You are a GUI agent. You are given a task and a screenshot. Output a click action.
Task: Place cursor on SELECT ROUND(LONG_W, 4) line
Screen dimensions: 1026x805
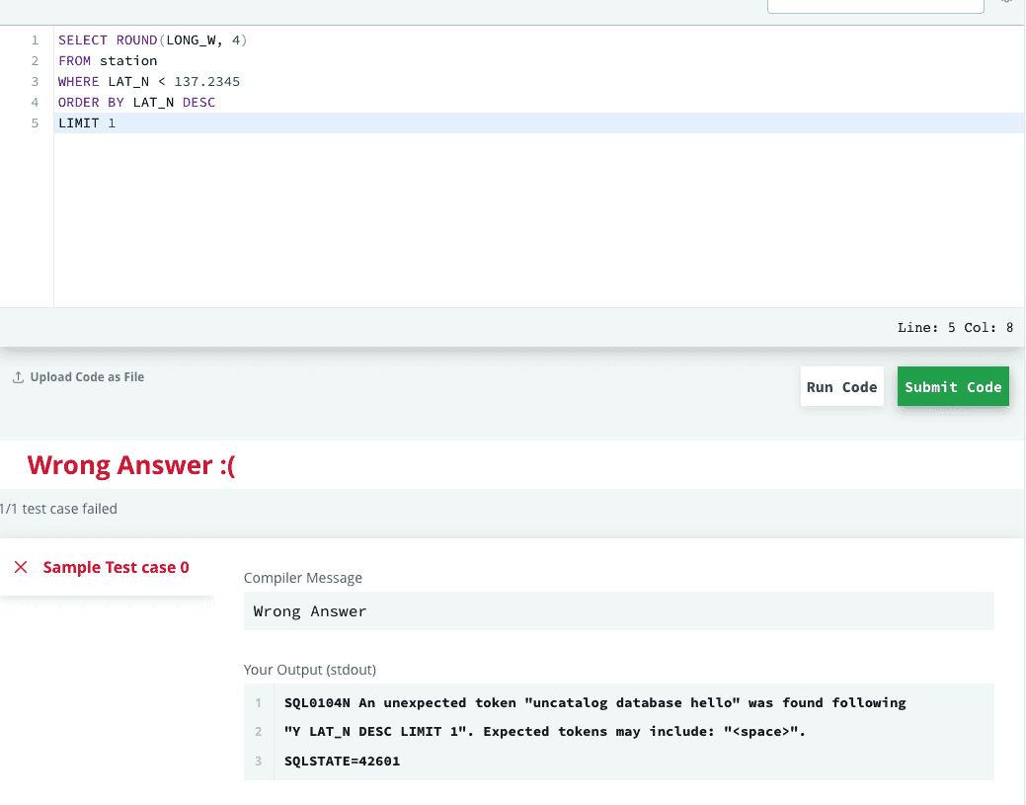152,40
